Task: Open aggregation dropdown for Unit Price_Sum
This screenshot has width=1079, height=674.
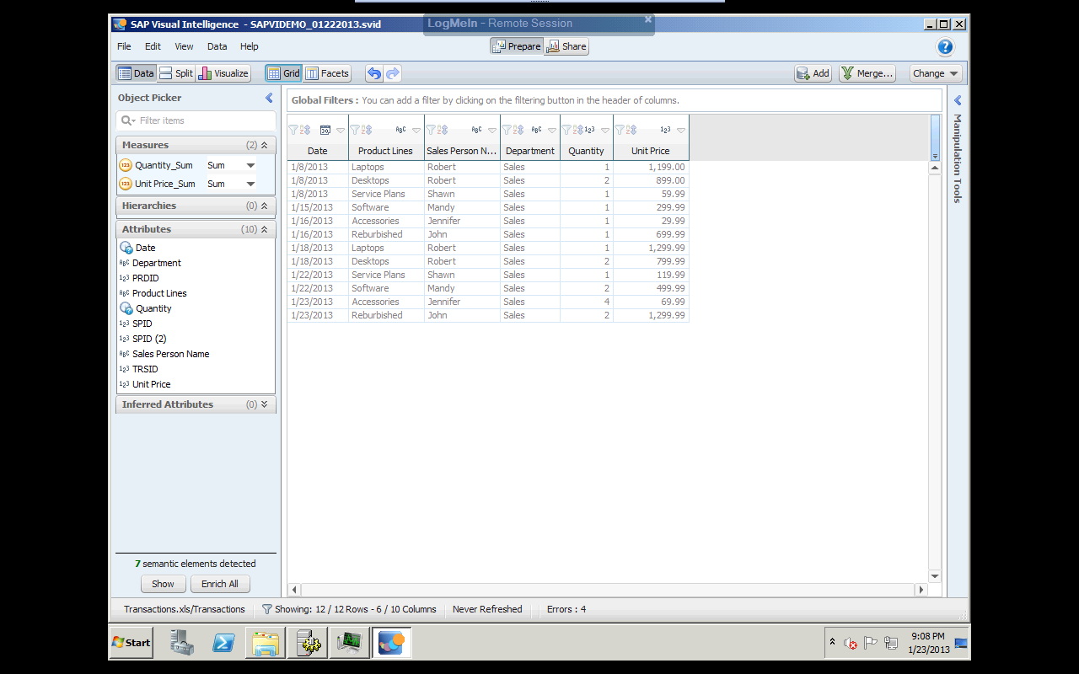Action: tap(250, 184)
